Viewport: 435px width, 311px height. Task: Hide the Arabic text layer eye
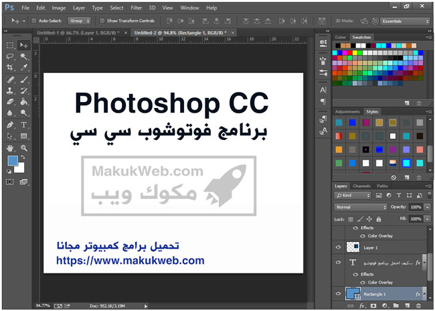coord(338,262)
